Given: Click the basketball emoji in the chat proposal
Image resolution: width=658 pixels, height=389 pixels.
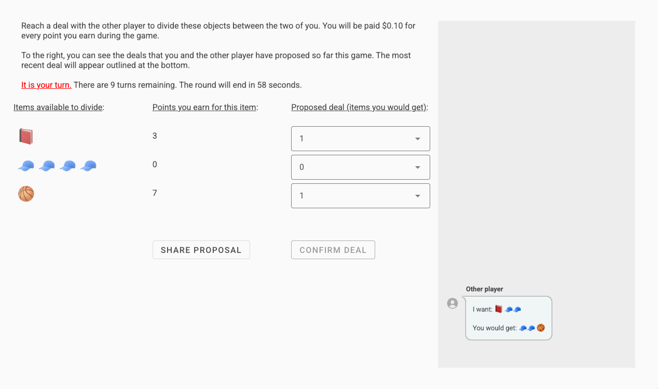Looking at the screenshot, I should click(x=541, y=328).
